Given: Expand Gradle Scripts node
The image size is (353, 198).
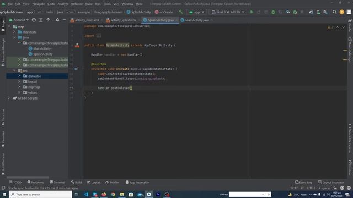Looking at the screenshot, I should [9, 98].
